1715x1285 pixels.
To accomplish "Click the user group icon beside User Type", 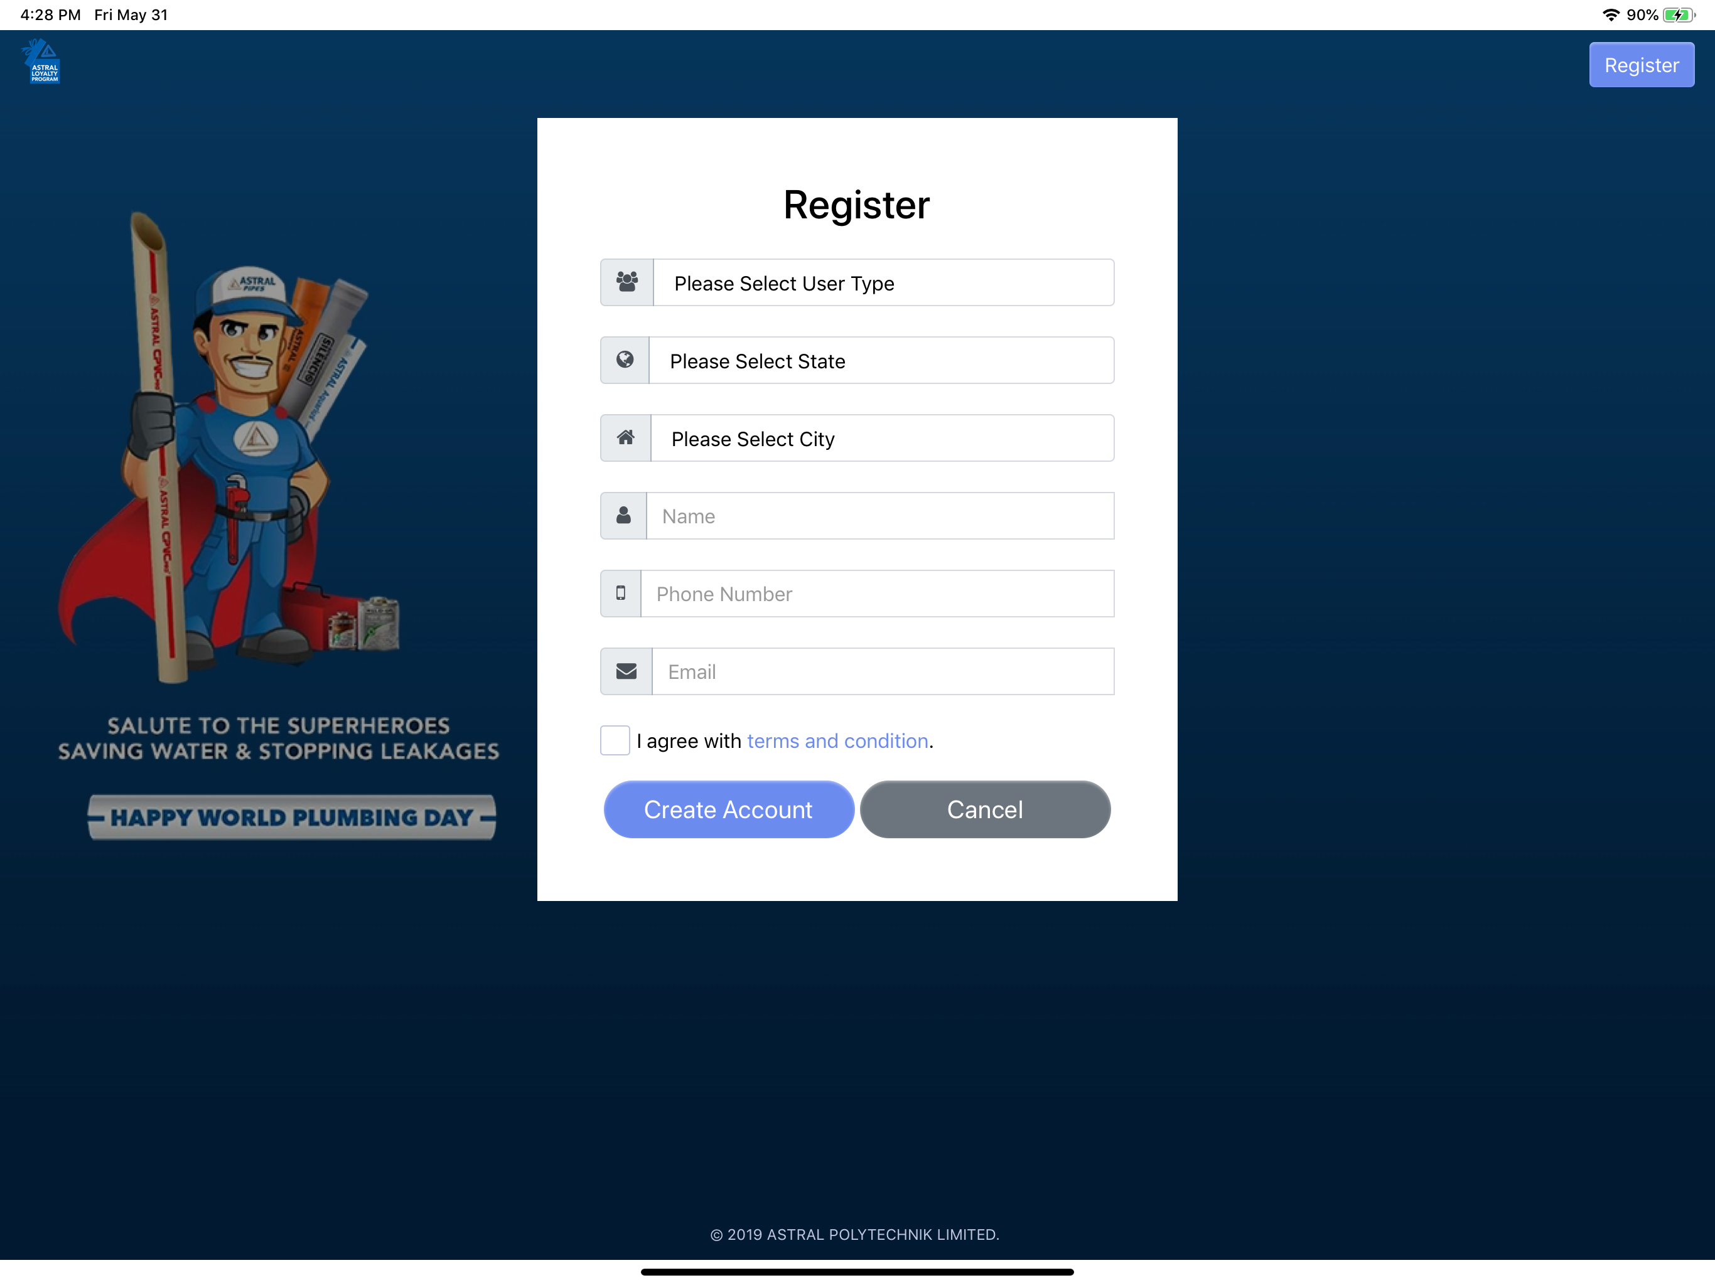I will (x=627, y=282).
